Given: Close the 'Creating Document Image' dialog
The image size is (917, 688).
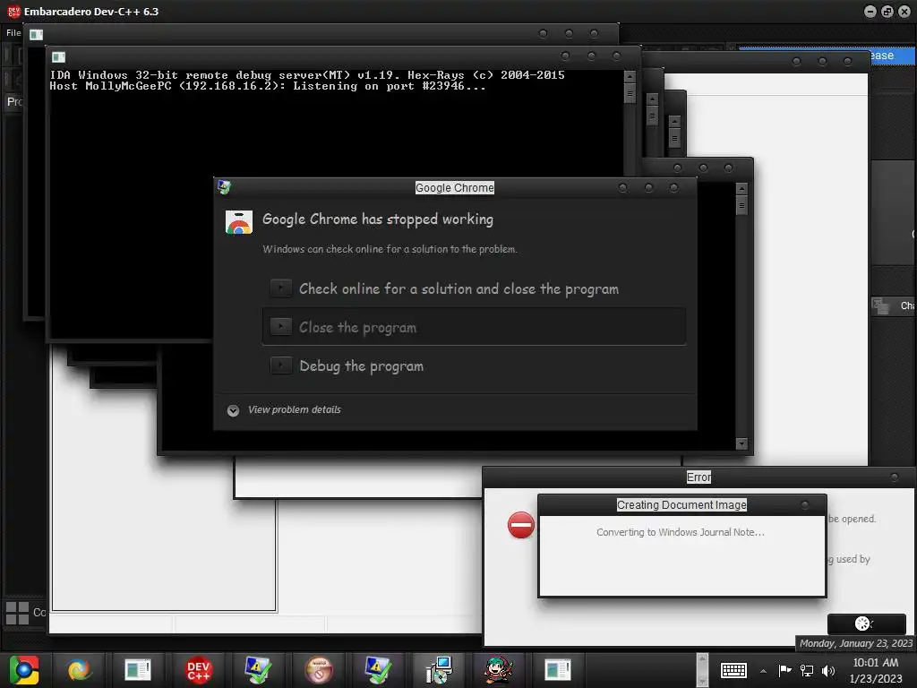Looking at the screenshot, I should coord(805,504).
